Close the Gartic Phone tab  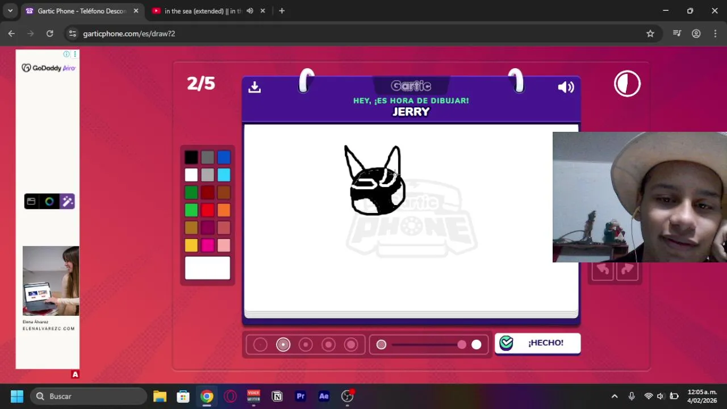(x=136, y=11)
